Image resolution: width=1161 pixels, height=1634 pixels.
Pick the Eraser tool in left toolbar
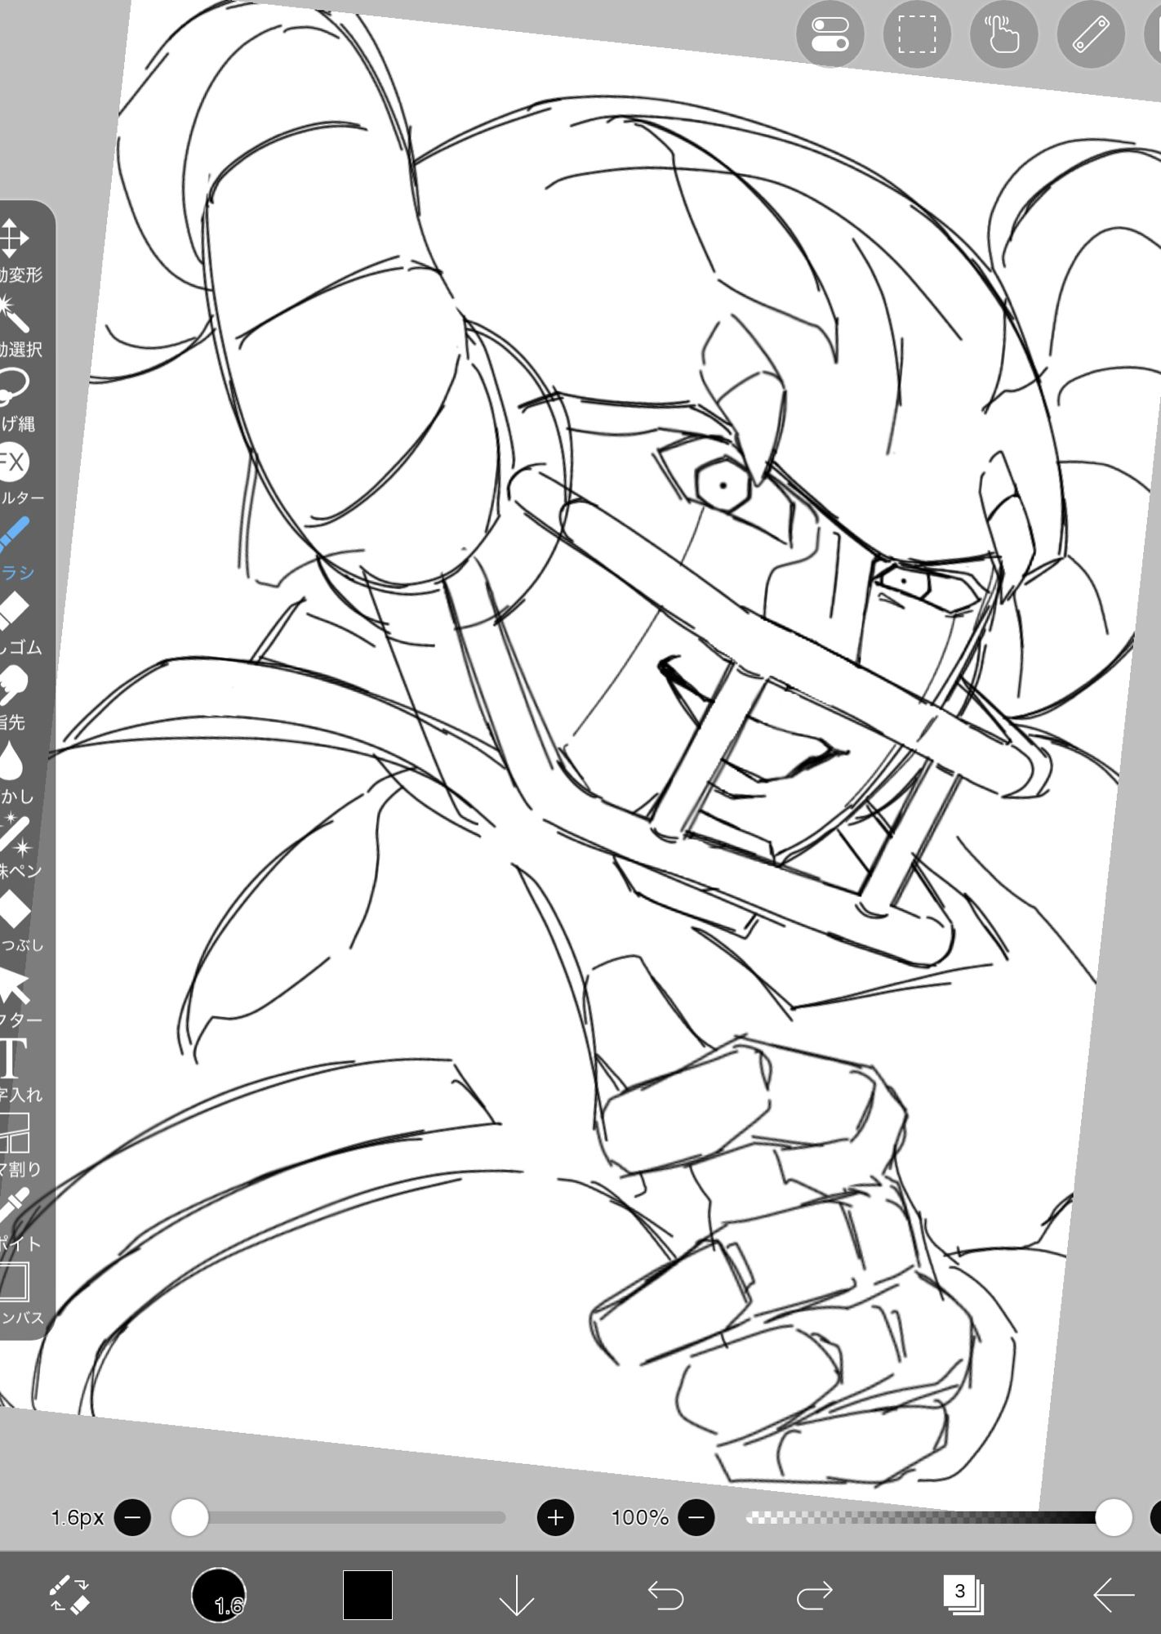[x=15, y=611]
